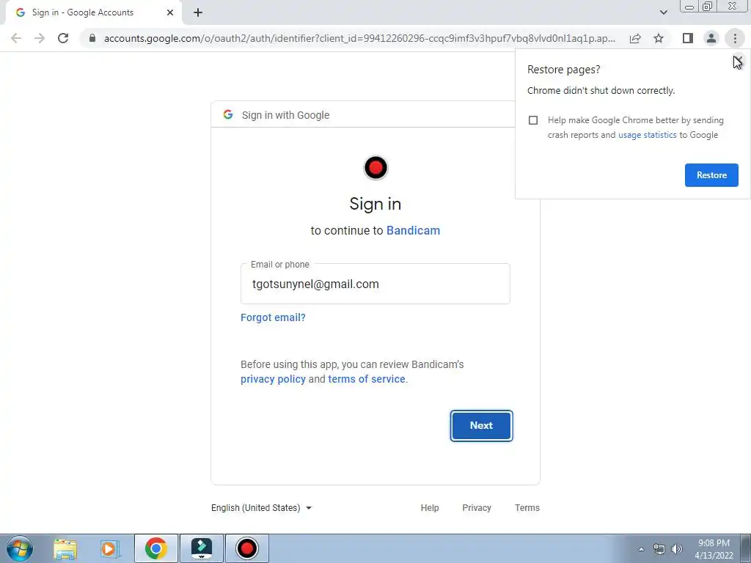Click the 'Restore pages?' title text

tap(563, 70)
